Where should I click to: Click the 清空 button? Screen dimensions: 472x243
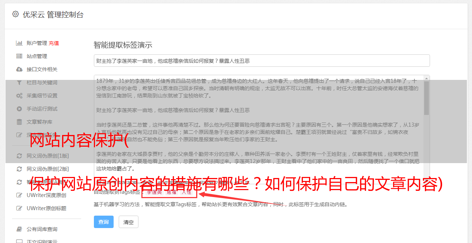pyautogui.click(x=129, y=222)
